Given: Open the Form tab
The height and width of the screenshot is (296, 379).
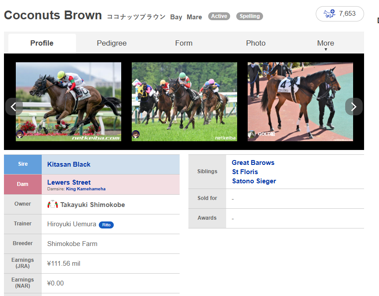Looking at the screenshot, I should [x=184, y=43].
